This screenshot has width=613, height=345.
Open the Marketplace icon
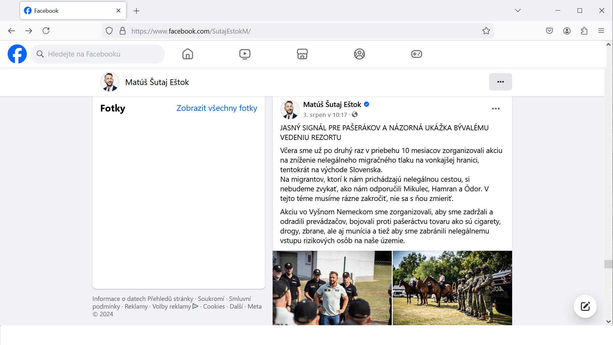(x=302, y=54)
